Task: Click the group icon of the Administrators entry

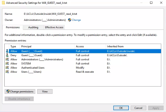Action: point(7,59)
